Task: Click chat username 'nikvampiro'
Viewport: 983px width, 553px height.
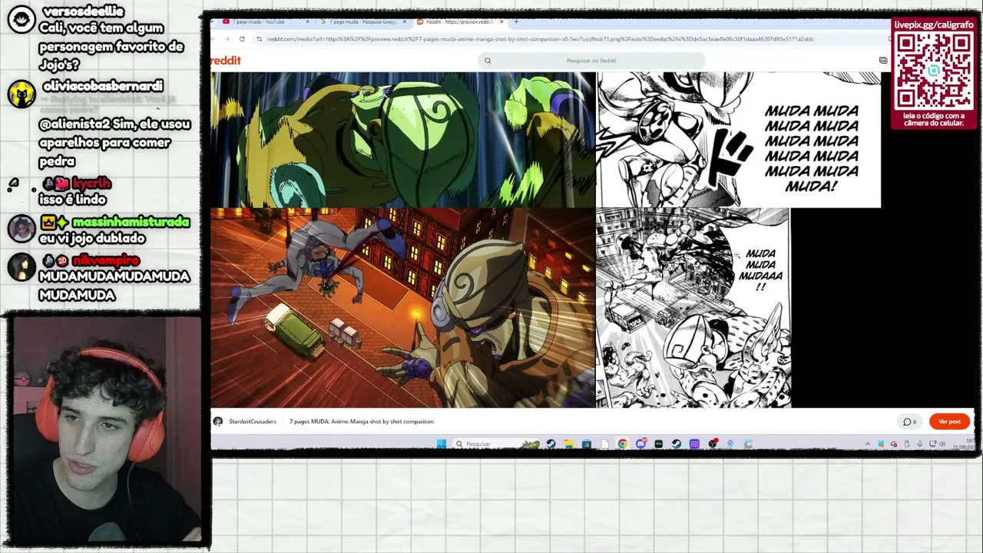Action: point(106,260)
